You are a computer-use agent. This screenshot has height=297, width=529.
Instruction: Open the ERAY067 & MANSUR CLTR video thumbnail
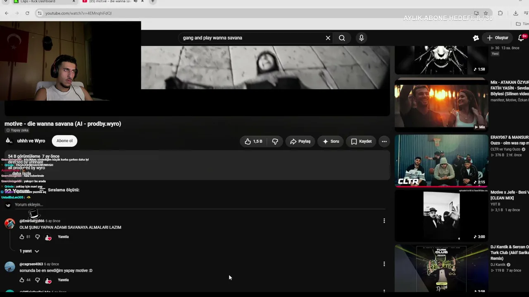pyautogui.click(x=441, y=160)
